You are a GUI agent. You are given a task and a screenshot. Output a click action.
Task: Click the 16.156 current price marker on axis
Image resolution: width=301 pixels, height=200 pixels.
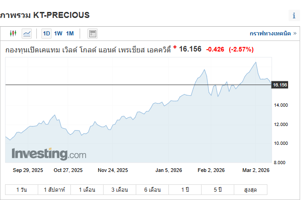pyautogui.click(x=280, y=85)
